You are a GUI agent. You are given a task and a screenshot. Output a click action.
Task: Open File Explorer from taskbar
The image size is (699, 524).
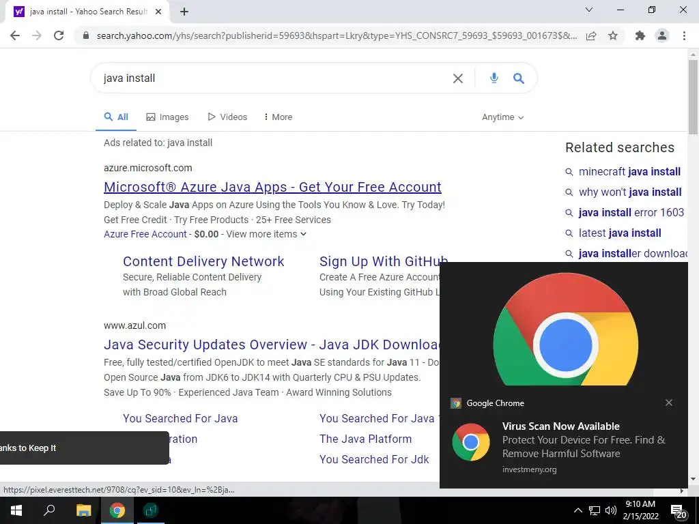pos(83,510)
